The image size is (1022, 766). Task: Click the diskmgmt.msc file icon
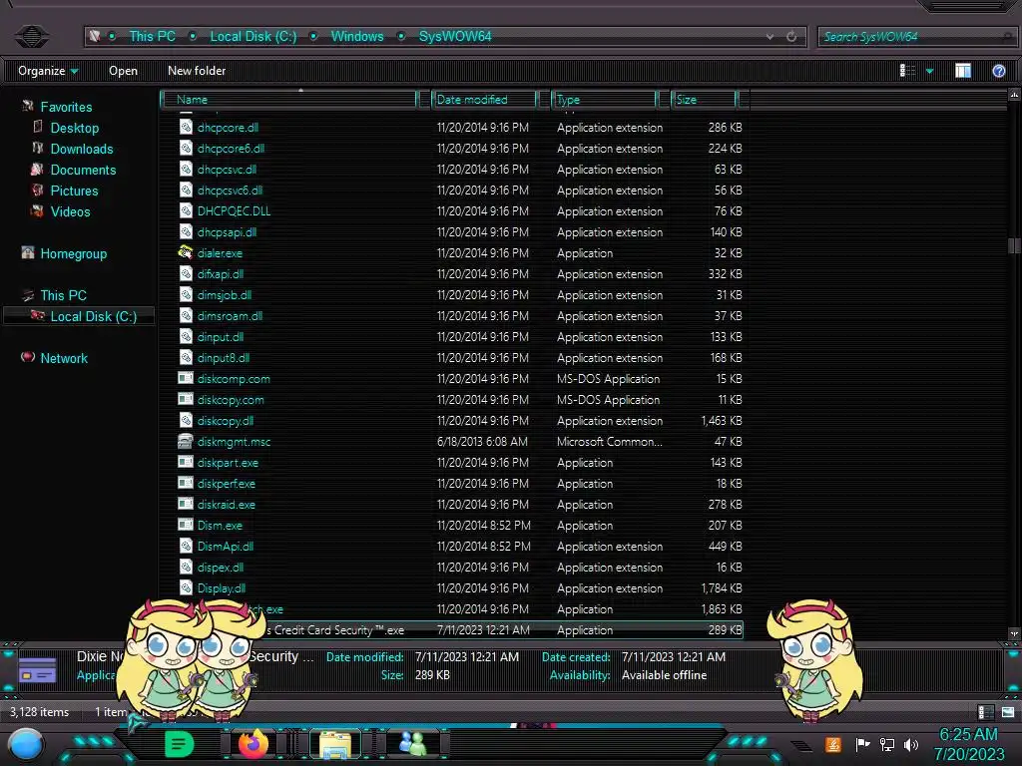[186, 441]
